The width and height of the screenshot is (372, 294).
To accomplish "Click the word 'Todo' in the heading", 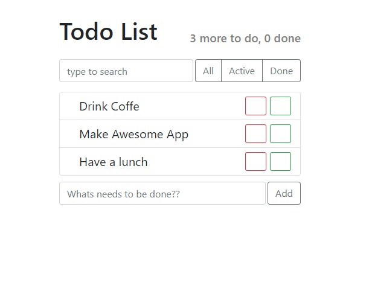I will coord(86,31).
